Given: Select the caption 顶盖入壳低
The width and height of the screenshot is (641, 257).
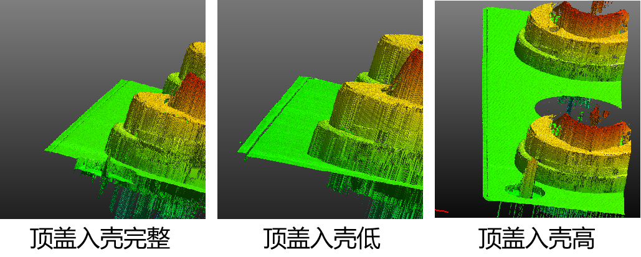Looking at the screenshot, I should point(321,238).
